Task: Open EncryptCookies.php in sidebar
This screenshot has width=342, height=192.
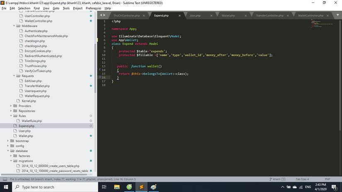Action: pos(38,51)
